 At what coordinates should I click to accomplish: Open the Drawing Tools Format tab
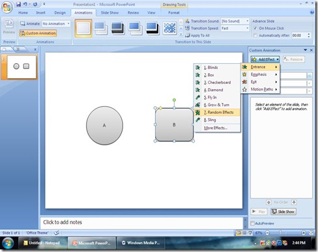coord(174,12)
